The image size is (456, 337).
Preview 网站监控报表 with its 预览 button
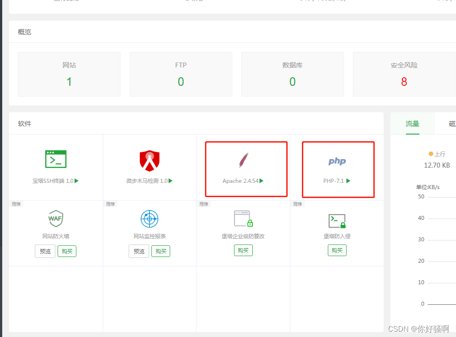pyautogui.click(x=139, y=251)
